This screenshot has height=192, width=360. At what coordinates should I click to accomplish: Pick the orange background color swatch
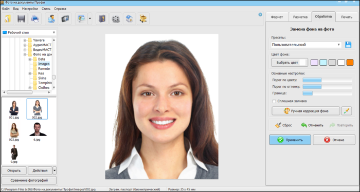tap(350, 63)
